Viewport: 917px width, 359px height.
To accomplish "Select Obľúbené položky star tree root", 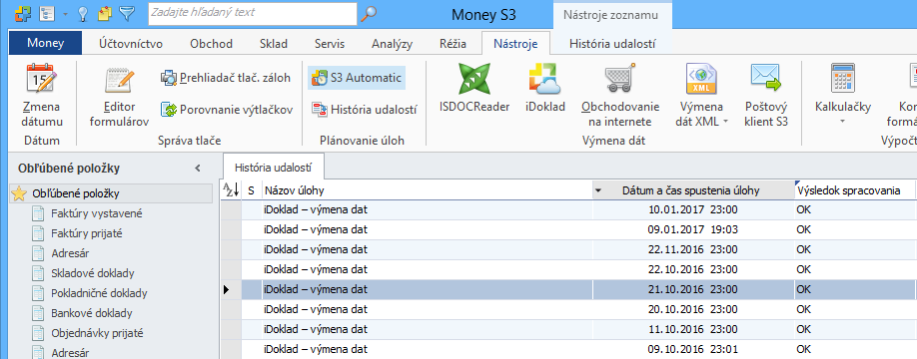I will pos(111,193).
